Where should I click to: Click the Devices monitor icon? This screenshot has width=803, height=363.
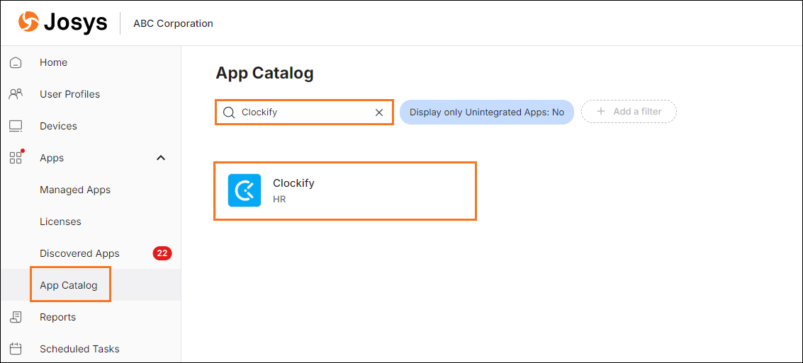pyautogui.click(x=16, y=126)
